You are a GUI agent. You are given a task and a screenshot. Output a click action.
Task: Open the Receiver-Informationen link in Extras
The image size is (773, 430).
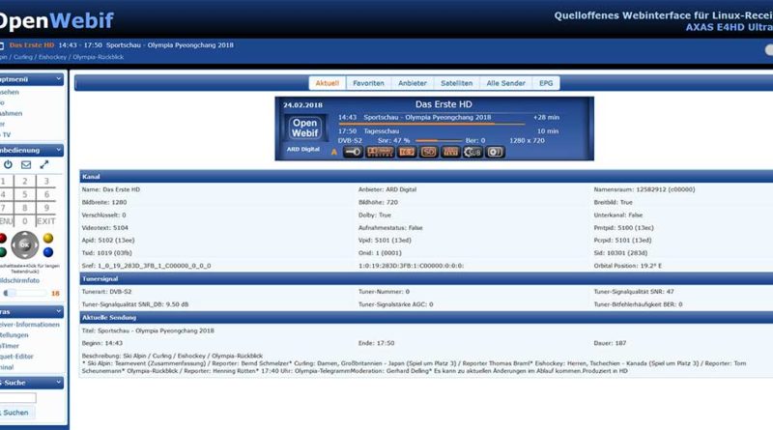click(x=30, y=325)
